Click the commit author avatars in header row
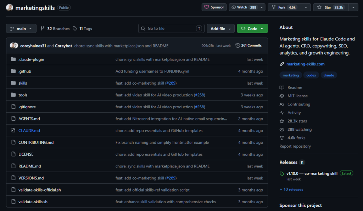 pos(14,46)
